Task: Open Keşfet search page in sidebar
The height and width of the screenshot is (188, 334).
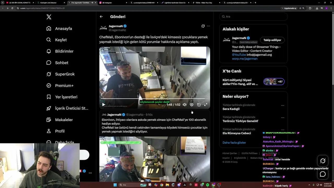Action: [57, 40]
